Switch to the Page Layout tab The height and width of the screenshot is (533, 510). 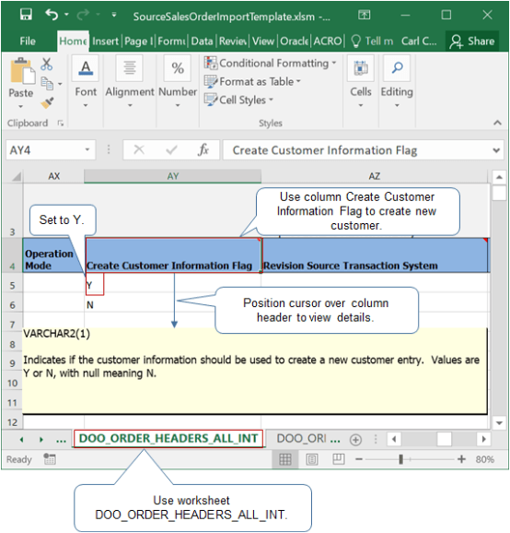[139, 41]
